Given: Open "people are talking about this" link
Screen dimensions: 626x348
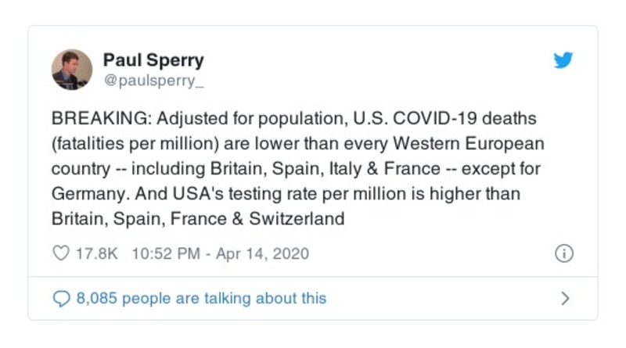Looking at the screenshot, I should 224,298.
